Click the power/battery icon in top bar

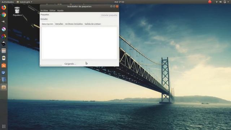(225, 2)
